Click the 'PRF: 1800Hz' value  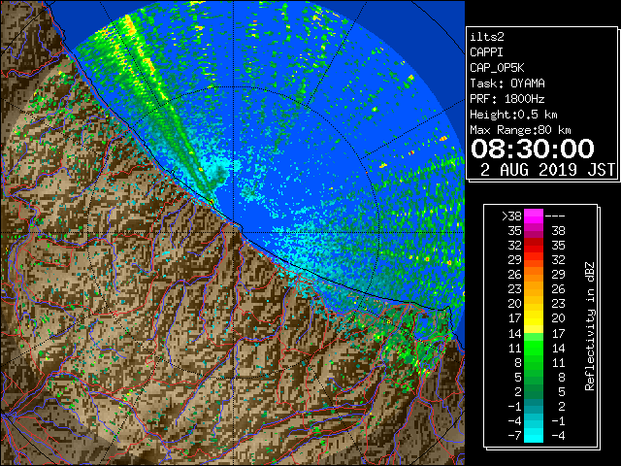click(x=507, y=99)
